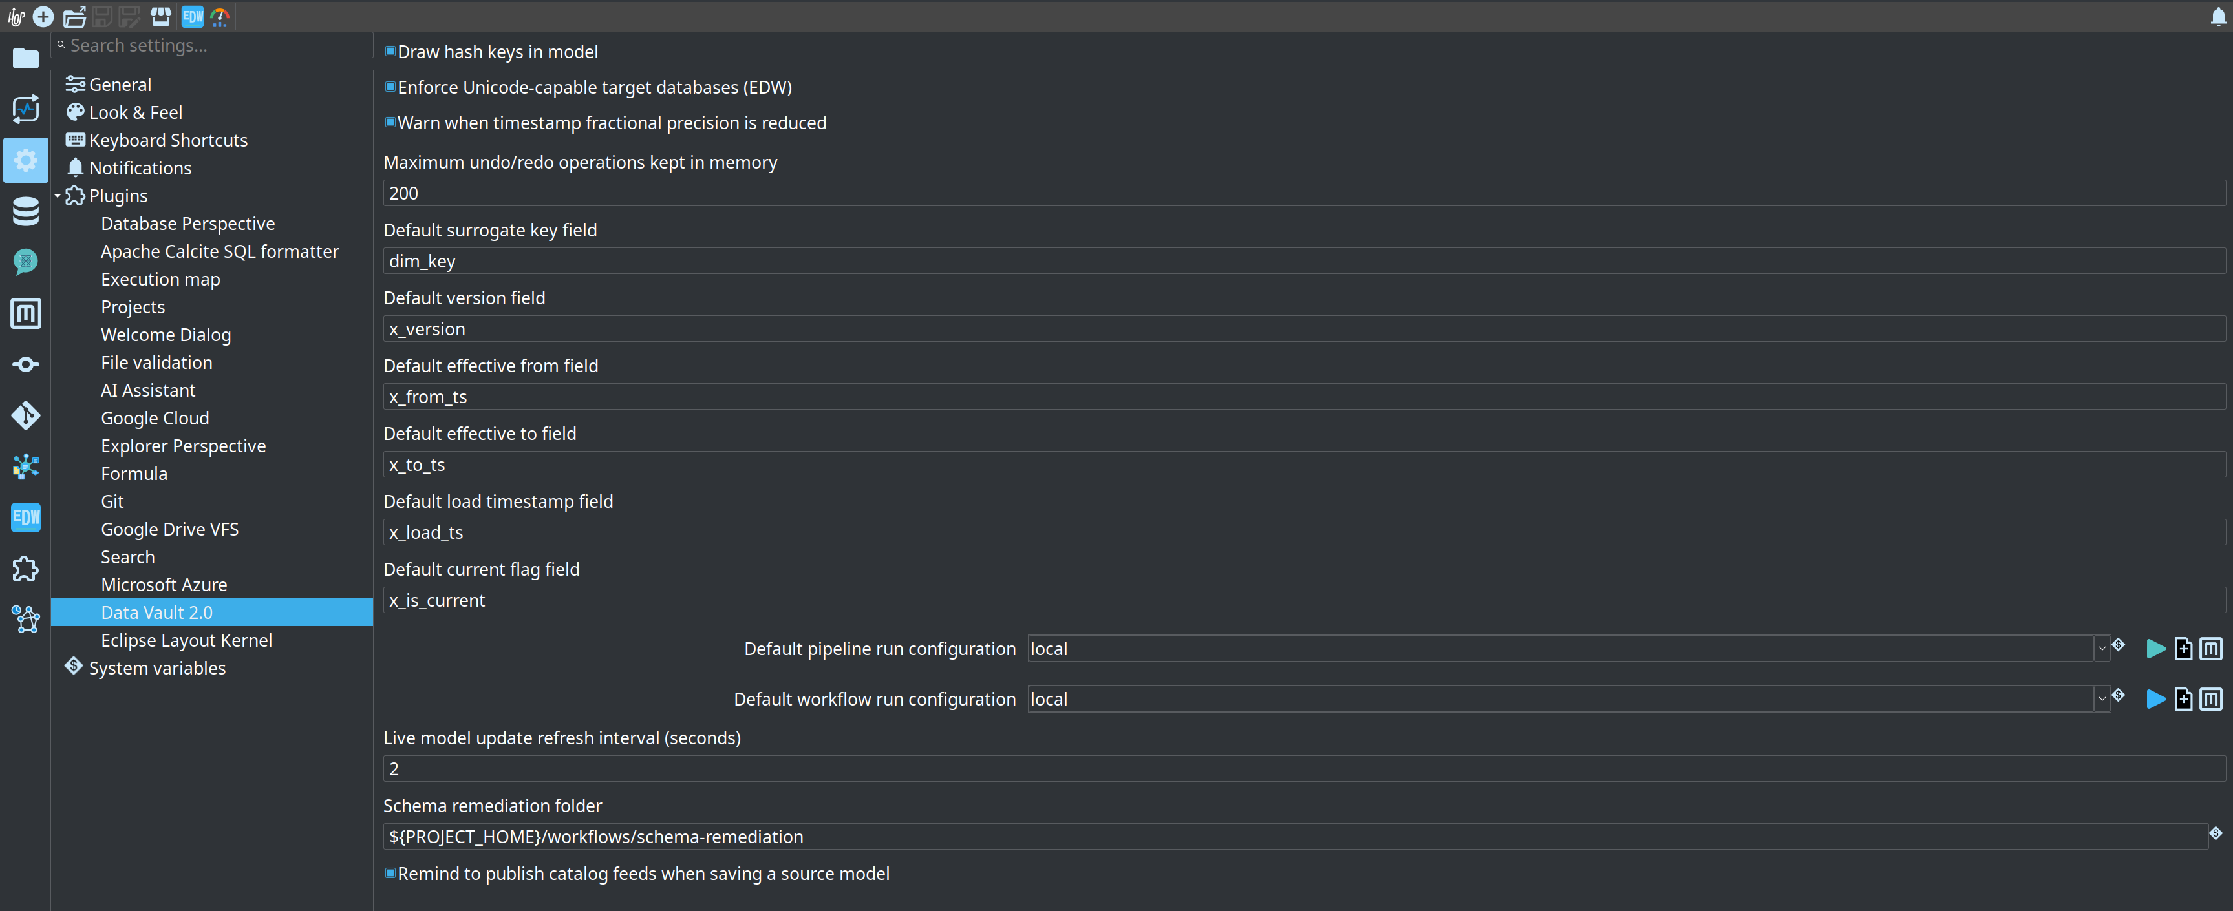Open the plugins puzzle sidebar icon
This screenshot has width=2233, height=911.
coord(26,569)
